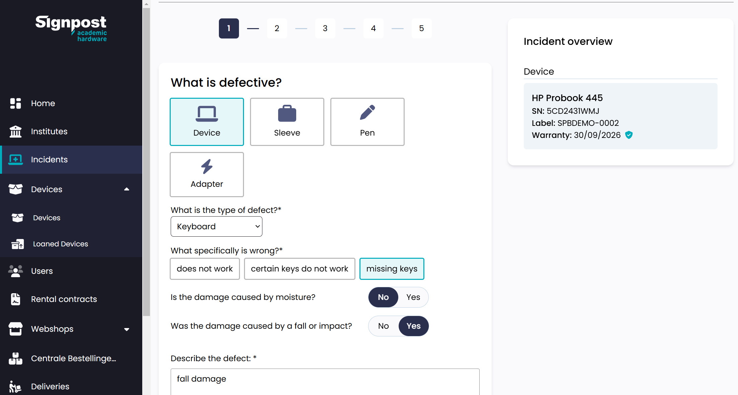Open Home from the sidebar
This screenshot has width=738, height=395.
click(43, 103)
